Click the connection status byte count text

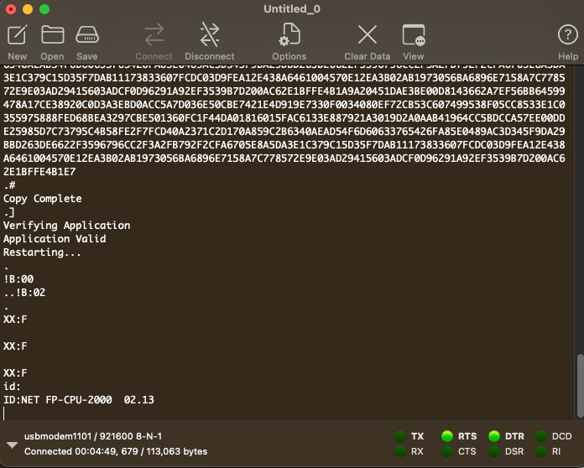click(115, 451)
